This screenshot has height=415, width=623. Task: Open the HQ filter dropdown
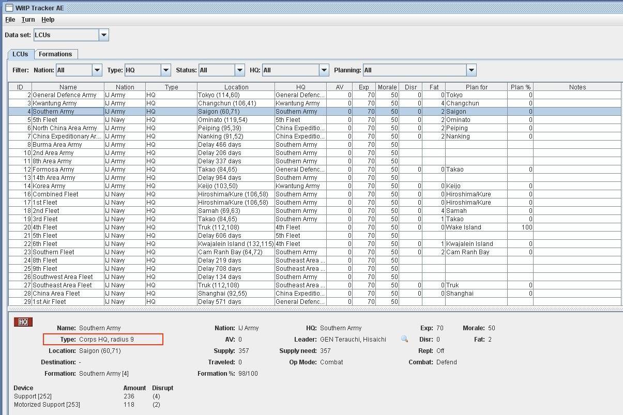coord(324,70)
